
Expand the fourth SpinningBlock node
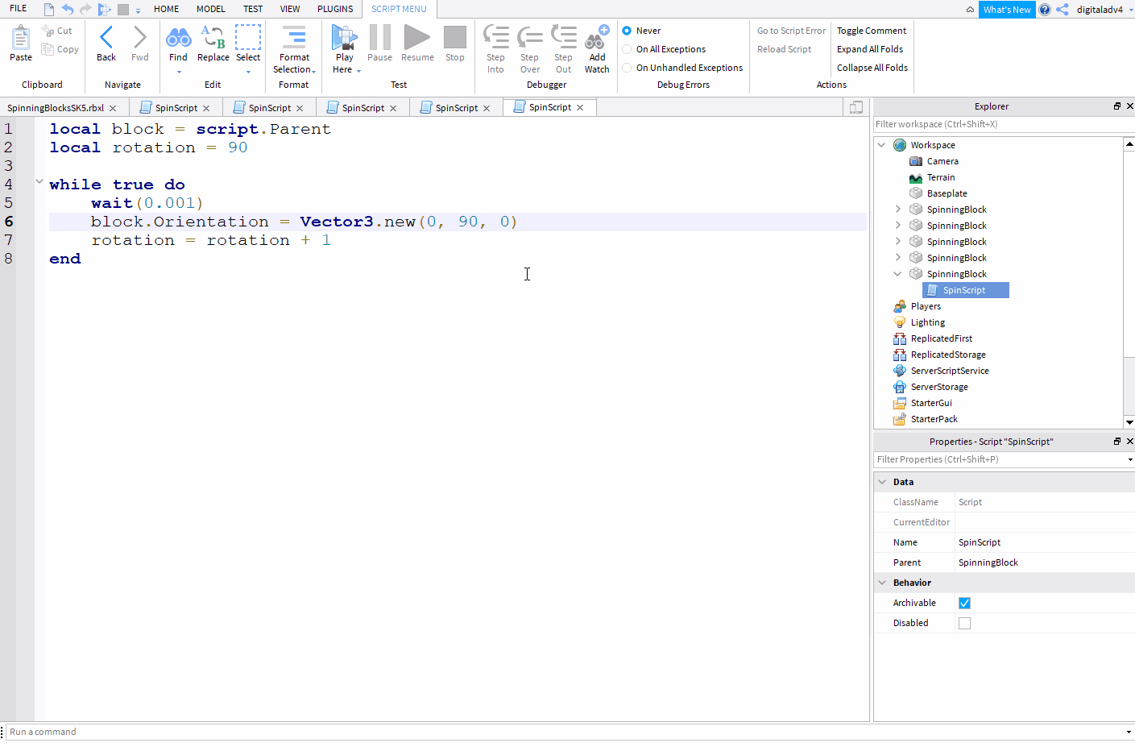898,258
